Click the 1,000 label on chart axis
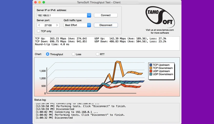The width and height of the screenshot is (214, 124). pyautogui.click(x=42, y=78)
